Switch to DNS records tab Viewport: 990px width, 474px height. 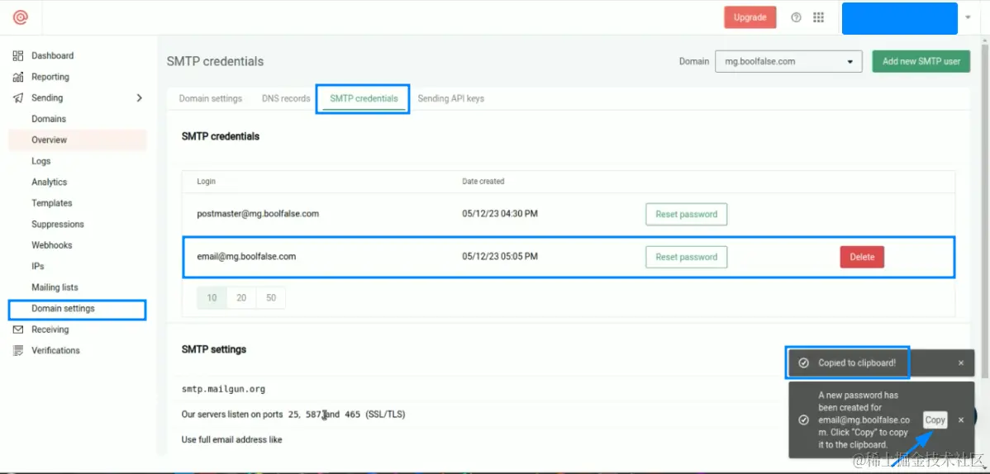pos(286,98)
